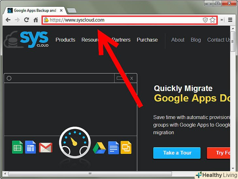Screen dimensions: 238x179
Task: Click the blue Google Sites icon
Action: (30, 147)
